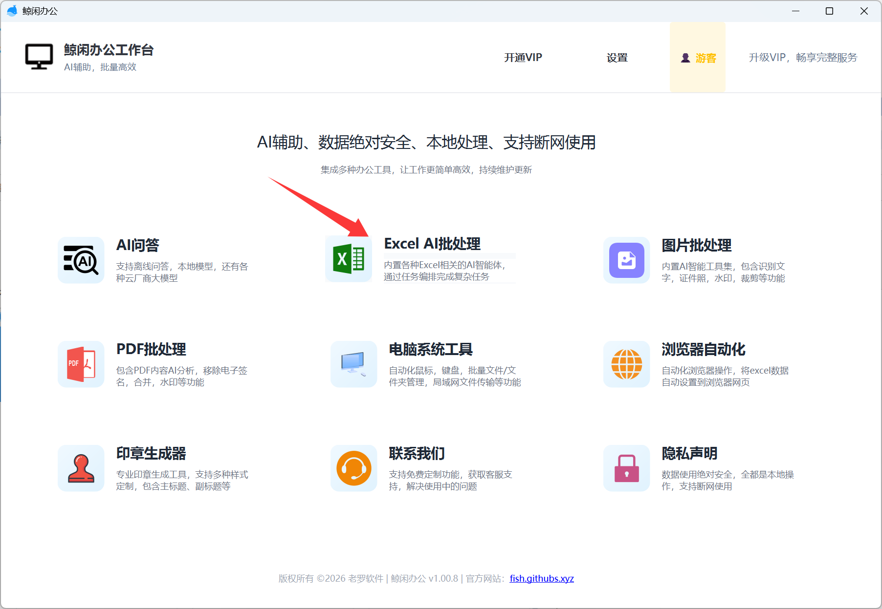Open the AI问答 magnifier icon
Image resolution: width=882 pixels, height=609 pixels.
click(x=81, y=260)
